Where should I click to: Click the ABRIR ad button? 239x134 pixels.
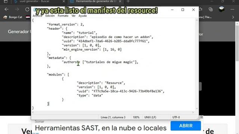186,126
